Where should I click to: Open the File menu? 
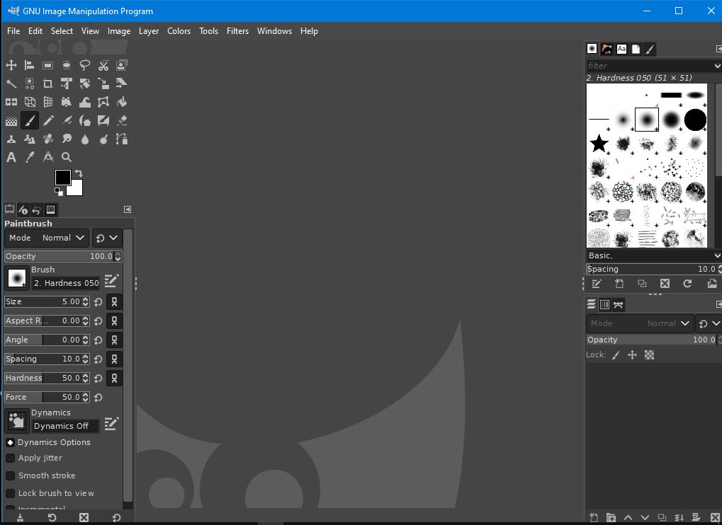13,31
